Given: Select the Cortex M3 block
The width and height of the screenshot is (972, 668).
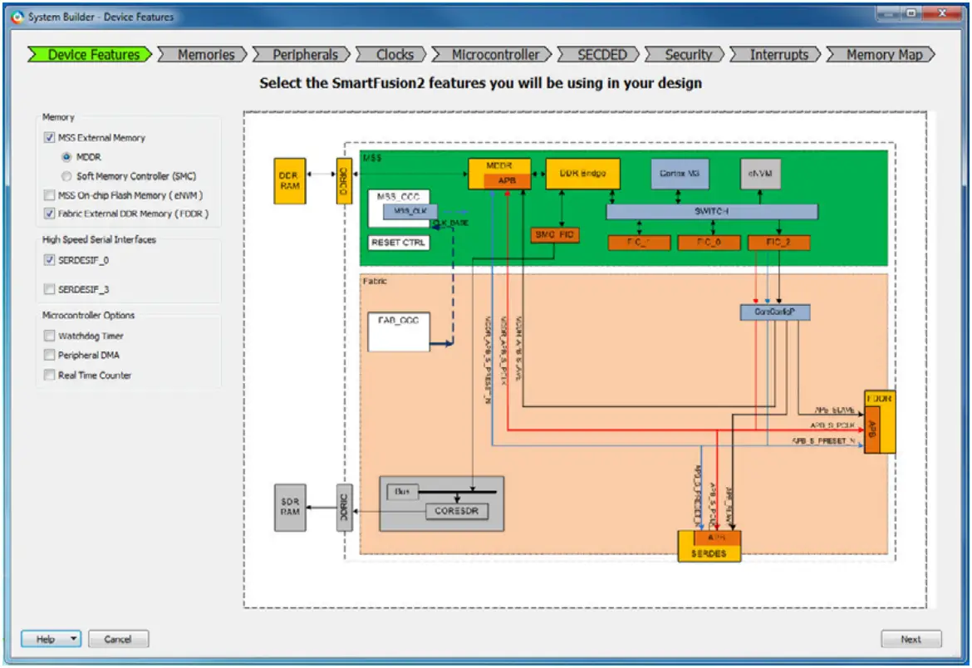Looking at the screenshot, I should tap(679, 173).
